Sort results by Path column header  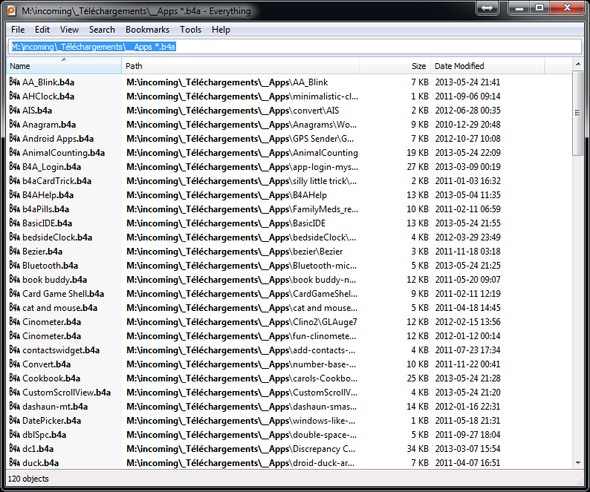(241, 66)
